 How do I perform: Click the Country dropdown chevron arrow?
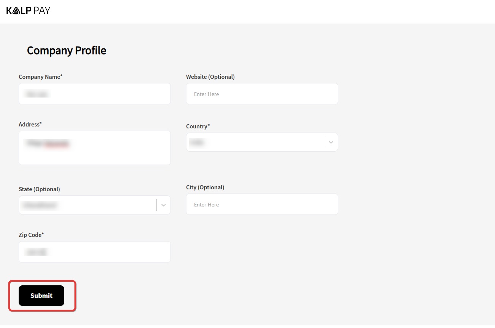331,142
